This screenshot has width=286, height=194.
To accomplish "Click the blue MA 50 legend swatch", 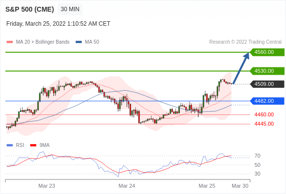I will [x=79, y=42].
